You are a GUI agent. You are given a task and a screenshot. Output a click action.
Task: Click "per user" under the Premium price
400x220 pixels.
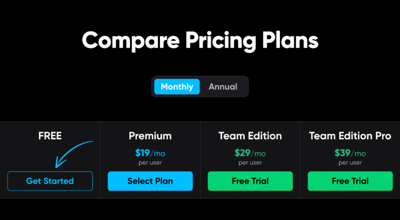coord(150,163)
